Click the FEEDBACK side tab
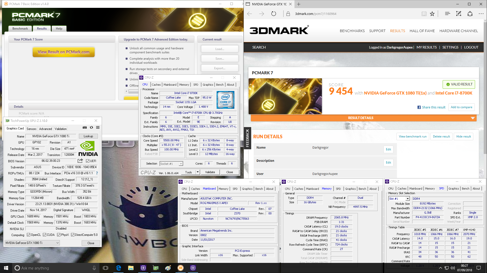The image size is (487, 273). point(247,138)
